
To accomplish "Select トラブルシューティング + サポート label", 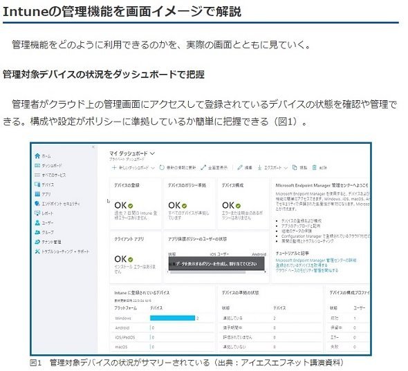I will pos(66,251).
